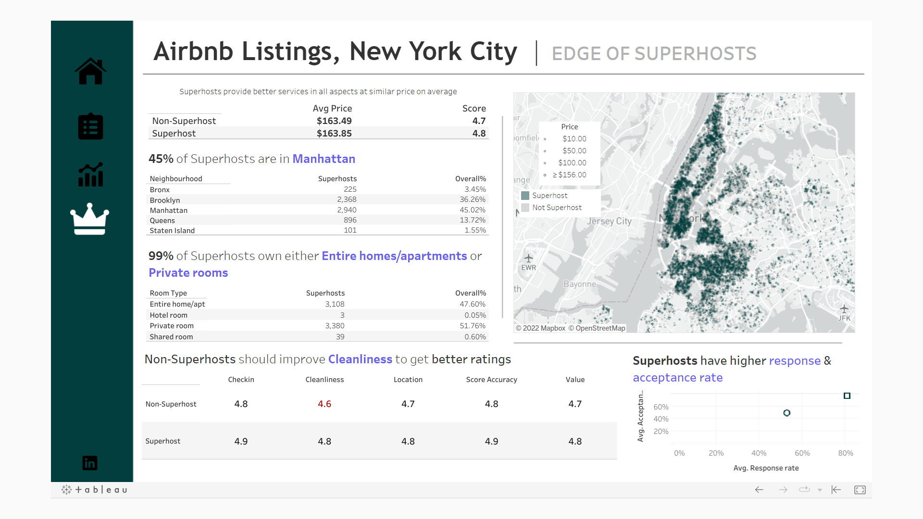Click the Undo arrow in footer
The width and height of the screenshot is (923, 519).
click(759, 490)
